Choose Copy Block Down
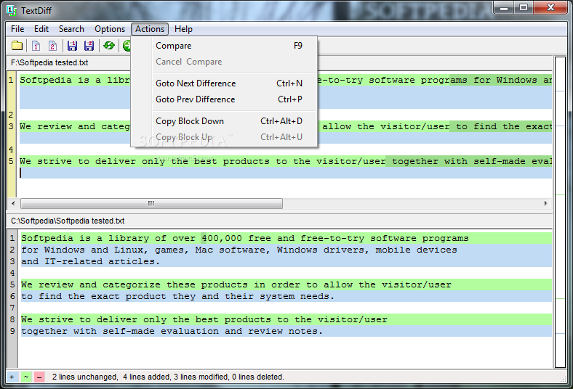573x389 pixels. (224, 121)
